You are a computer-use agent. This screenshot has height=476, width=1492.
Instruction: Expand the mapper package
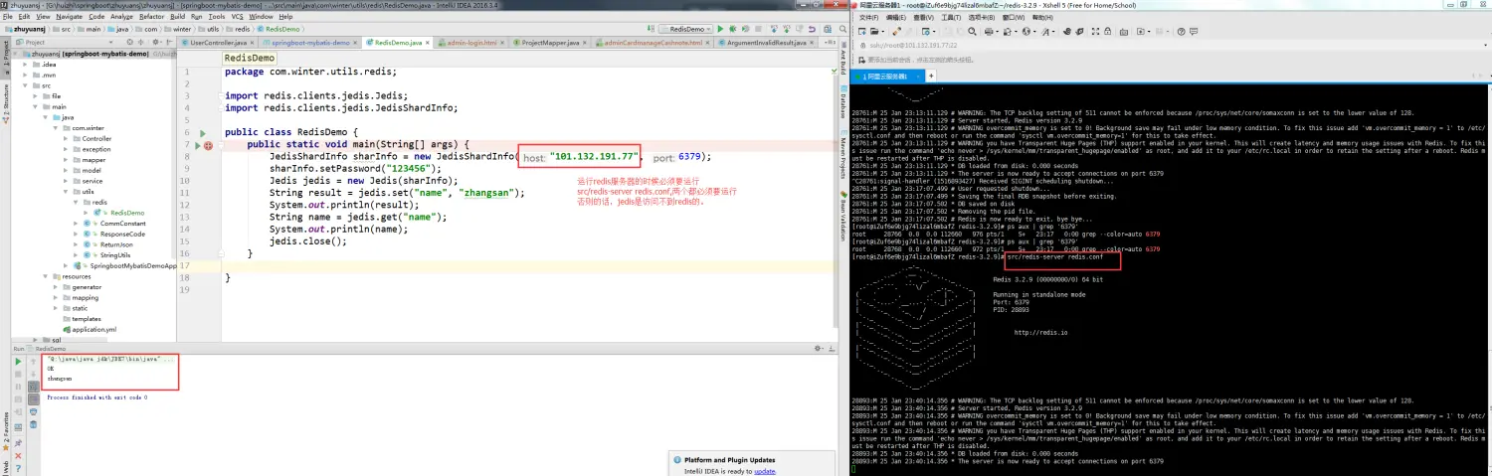coord(65,159)
